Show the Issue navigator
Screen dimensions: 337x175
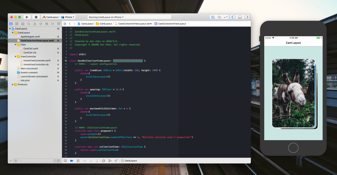click(35, 24)
